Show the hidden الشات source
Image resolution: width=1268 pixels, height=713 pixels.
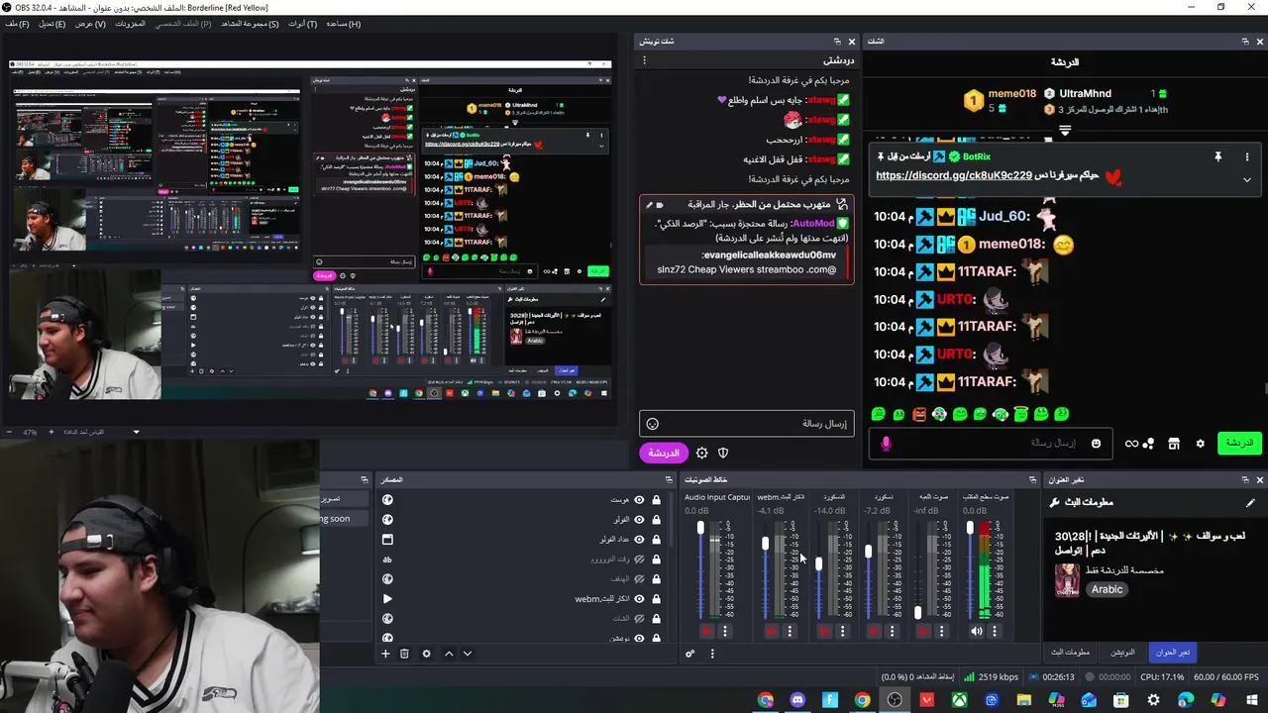coord(639,619)
